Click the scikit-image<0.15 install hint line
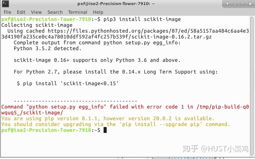 (x=68, y=83)
